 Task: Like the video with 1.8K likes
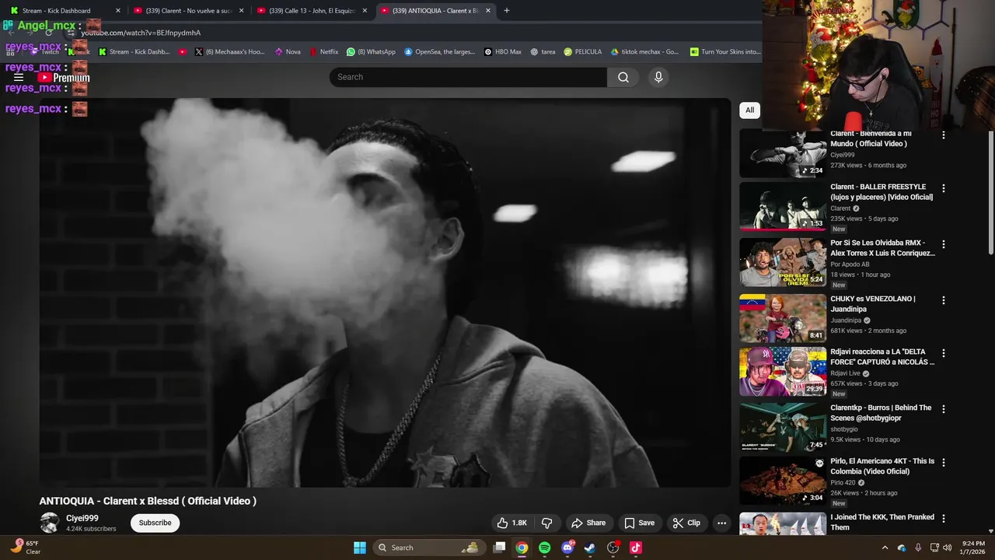[512, 523]
